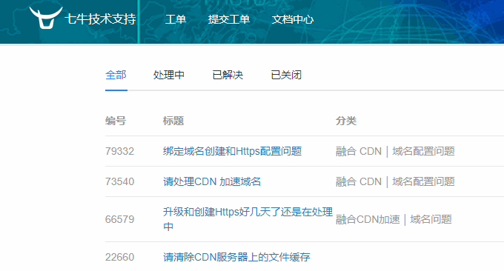Select ticket number 73540
The height and width of the screenshot is (271, 504).
(x=119, y=181)
